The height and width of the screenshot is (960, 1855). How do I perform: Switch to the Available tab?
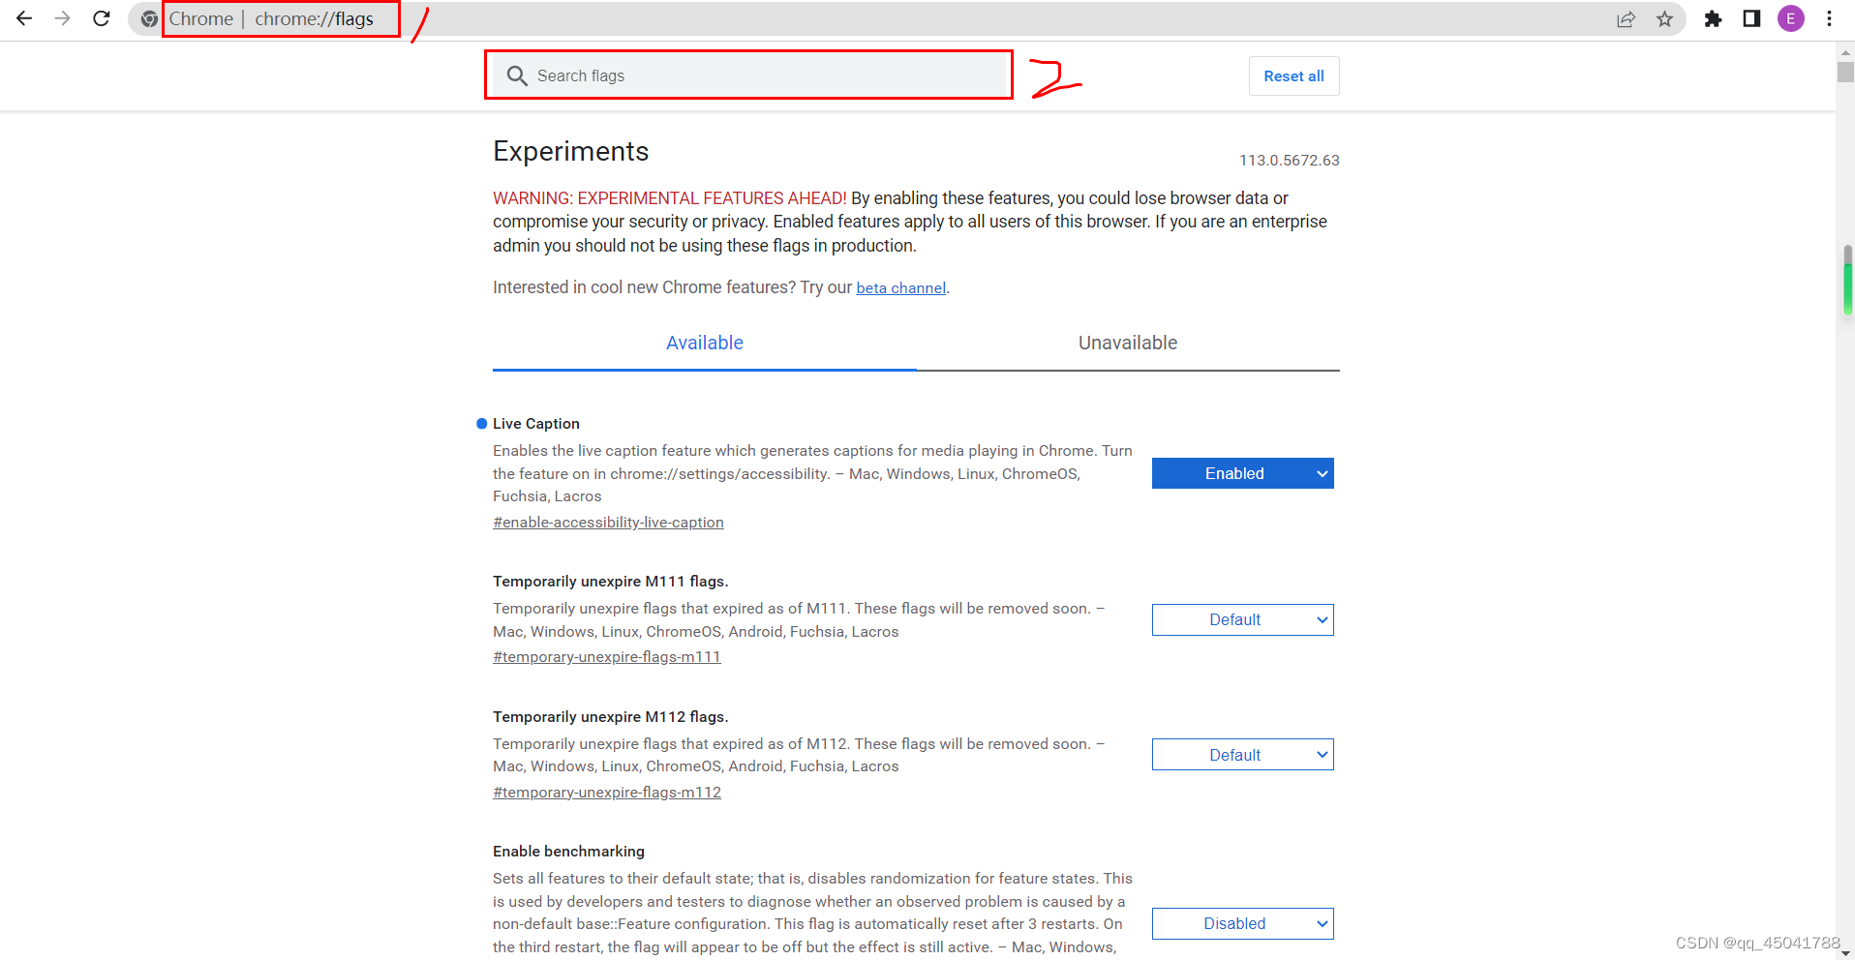(705, 343)
